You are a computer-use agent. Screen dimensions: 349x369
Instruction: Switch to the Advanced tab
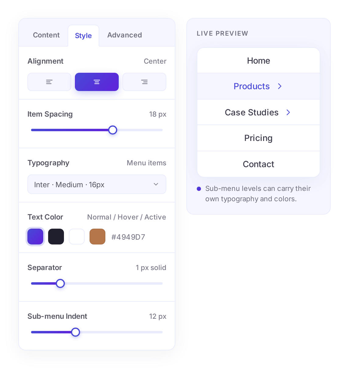[125, 35]
